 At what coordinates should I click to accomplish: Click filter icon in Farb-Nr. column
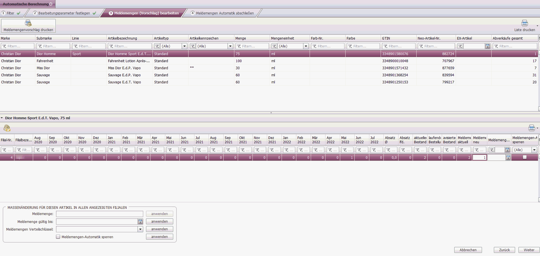314,46
